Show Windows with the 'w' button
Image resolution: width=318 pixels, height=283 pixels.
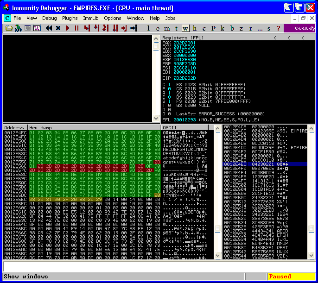coord(185,28)
